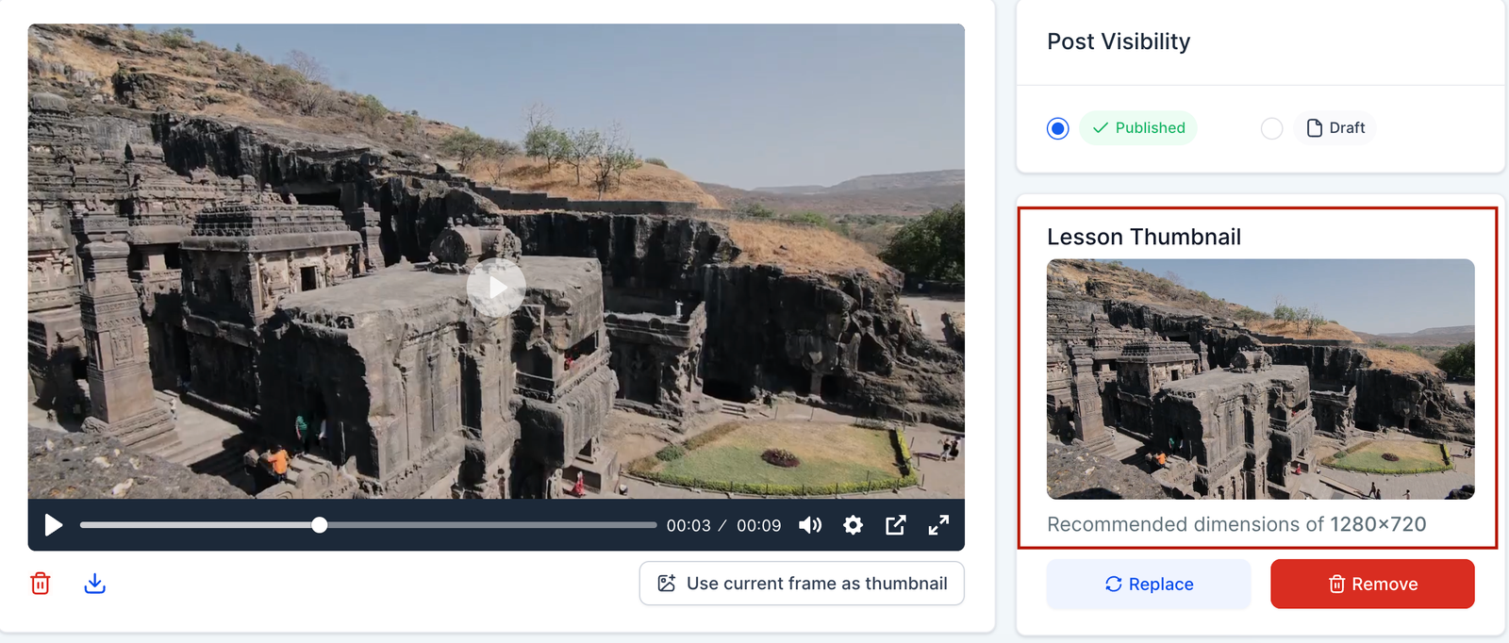
Task: Click Use current frame as thumbnail
Action: click(x=802, y=584)
